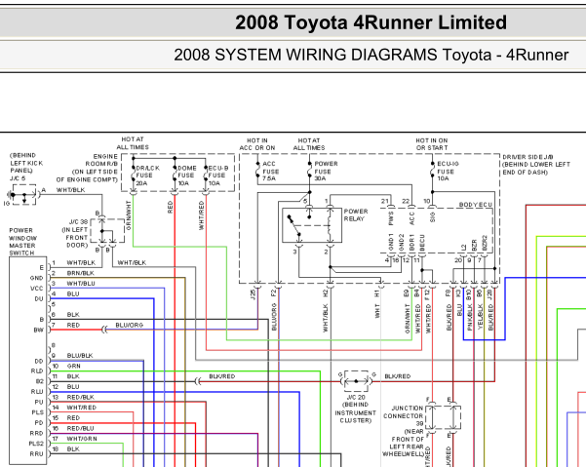Viewport: 586px width, 467px height.
Task: Select the "WHT/RED" wire label at pin 14
Action: [82, 408]
